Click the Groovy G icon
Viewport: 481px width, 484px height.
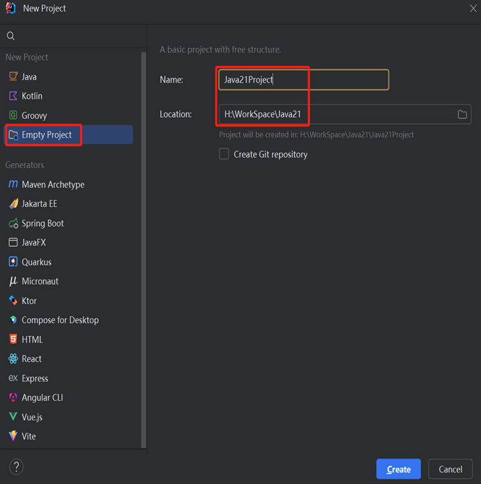pos(13,115)
